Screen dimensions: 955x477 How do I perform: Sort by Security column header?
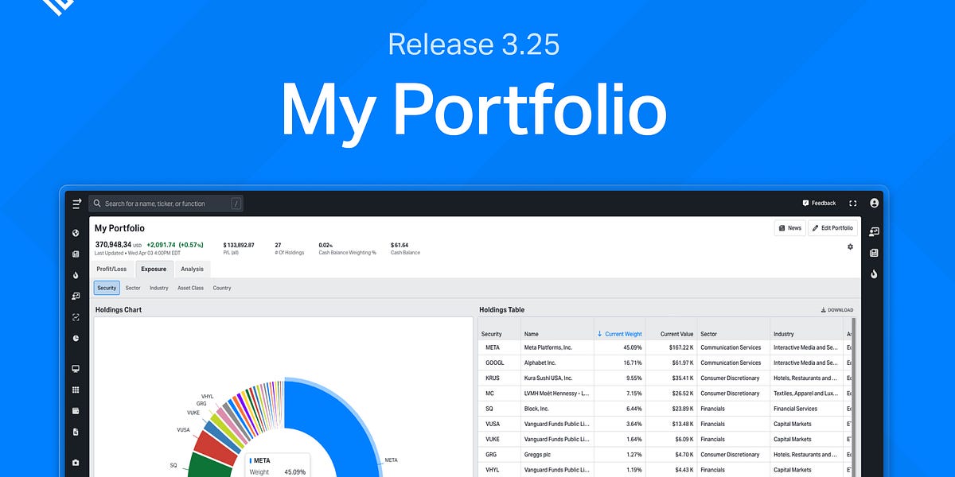pyautogui.click(x=500, y=334)
